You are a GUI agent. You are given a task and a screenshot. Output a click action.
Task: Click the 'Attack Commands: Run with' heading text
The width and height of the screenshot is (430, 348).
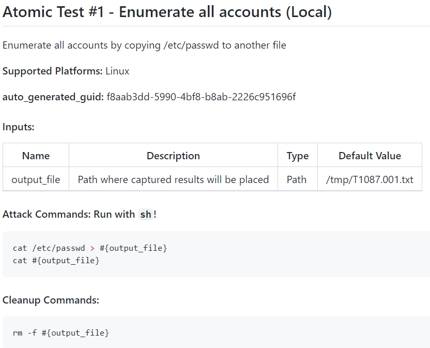click(x=69, y=214)
